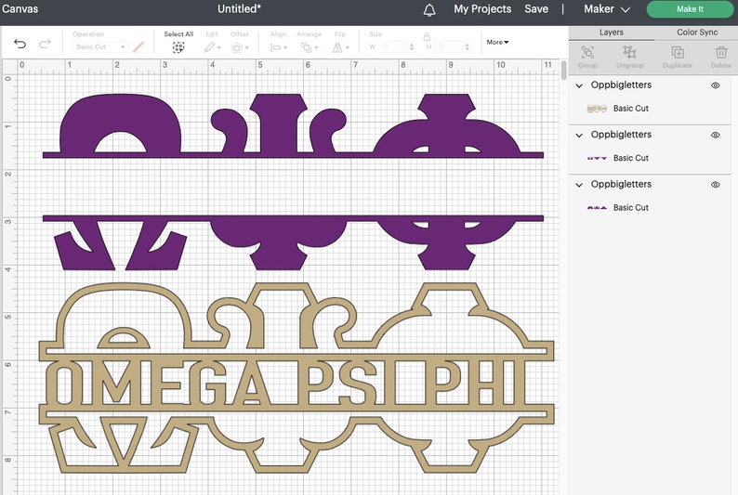Switch to the Color Sync tab

pos(697,33)
